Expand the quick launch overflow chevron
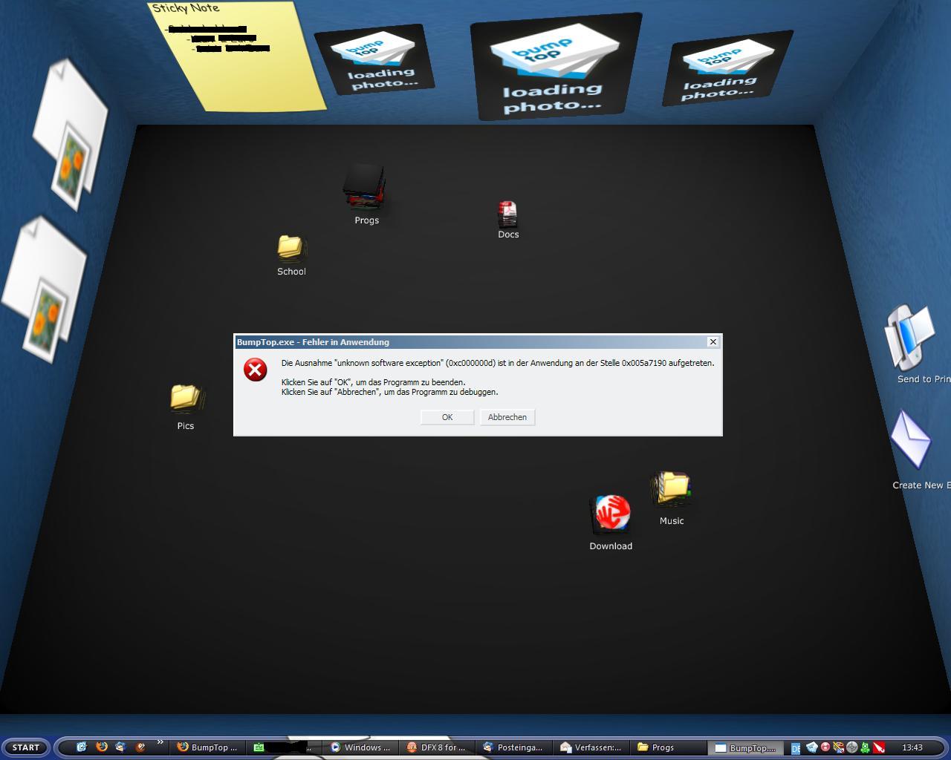The image size is (951, 760). (x=159, y=742)
